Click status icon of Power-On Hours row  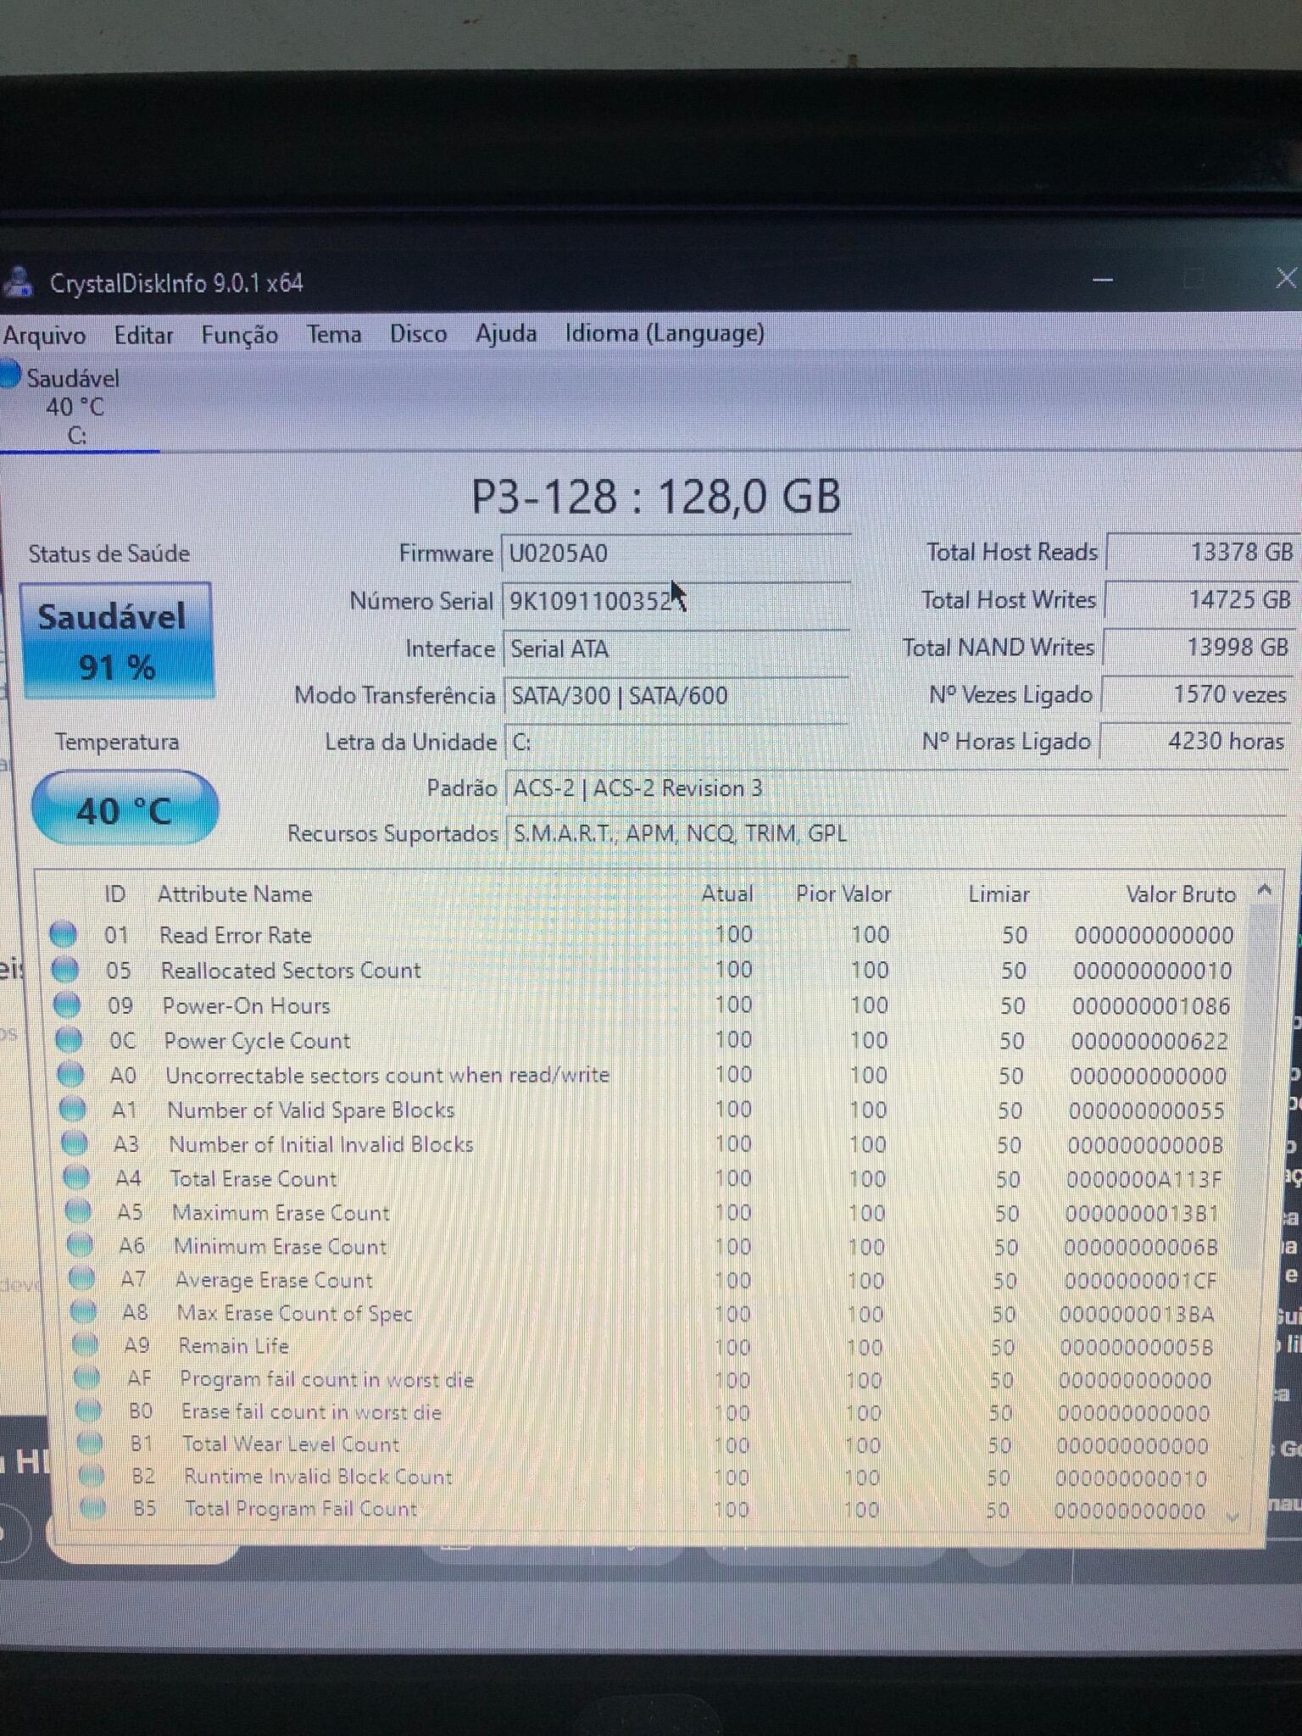point(67,1004)
